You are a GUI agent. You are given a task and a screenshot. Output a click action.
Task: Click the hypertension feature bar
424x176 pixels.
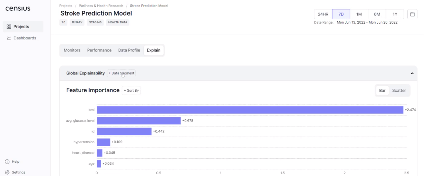pyautogui.click(x=103, y=142)
